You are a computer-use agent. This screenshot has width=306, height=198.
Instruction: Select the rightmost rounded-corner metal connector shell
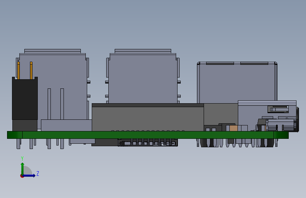point(237,82)
